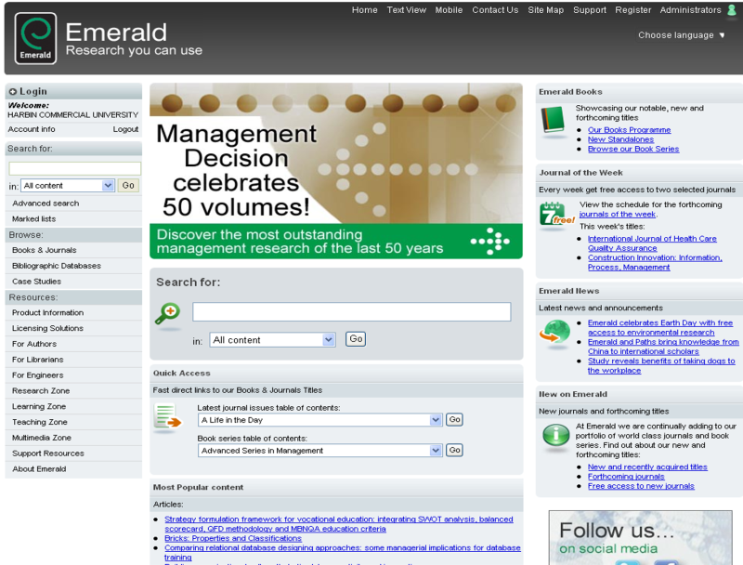Open the journals of the week link
This screenshot has width=743, height=565.
(x=618, y=215)
